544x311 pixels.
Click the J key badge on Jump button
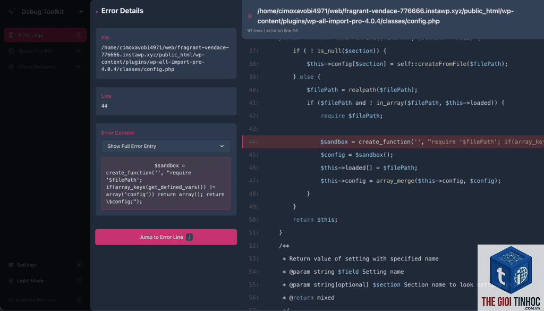[189, 237]
